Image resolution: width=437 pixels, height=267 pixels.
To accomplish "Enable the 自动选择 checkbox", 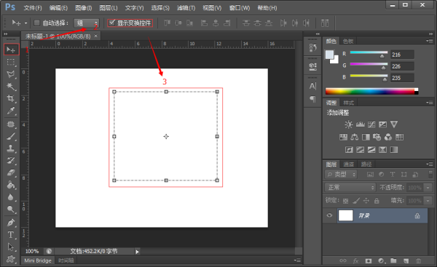I will (x=36, y=23).
